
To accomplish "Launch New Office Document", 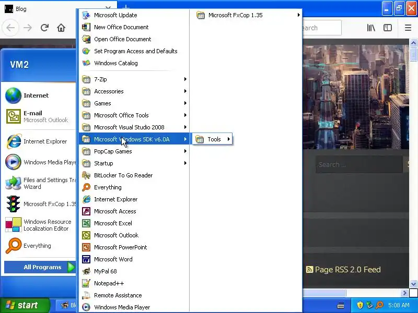I will 134,27.
